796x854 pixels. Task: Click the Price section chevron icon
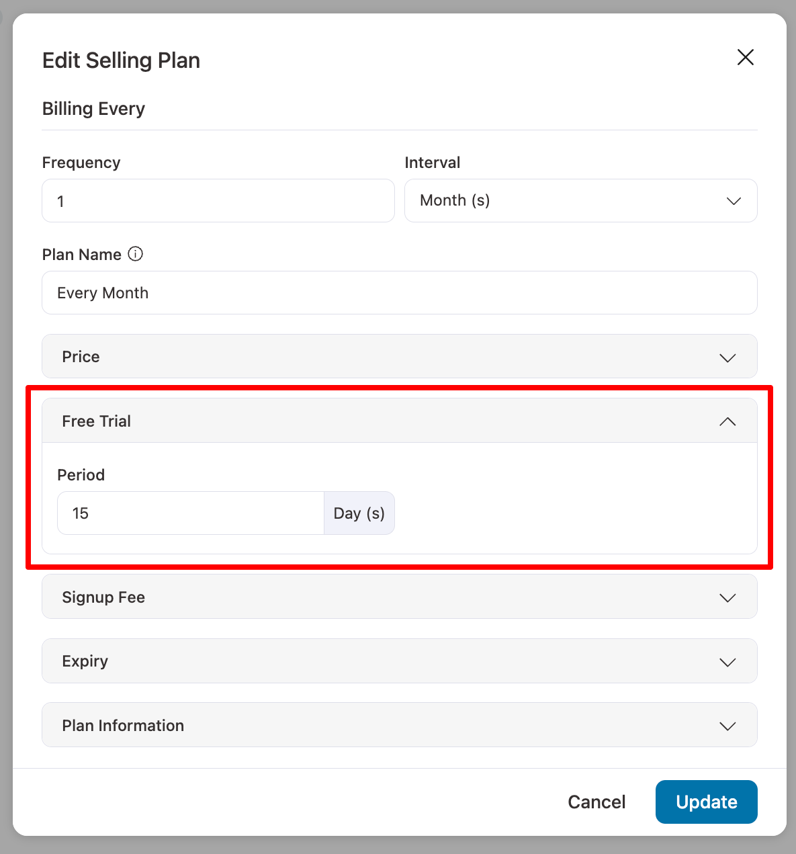click(x=727, y=357)
